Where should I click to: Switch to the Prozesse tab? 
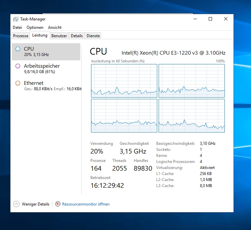(x=20, y=36)
